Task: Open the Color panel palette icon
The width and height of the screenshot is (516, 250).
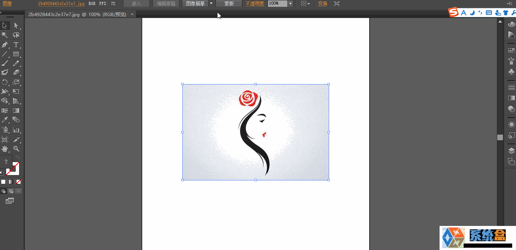Action: (511, 24)
